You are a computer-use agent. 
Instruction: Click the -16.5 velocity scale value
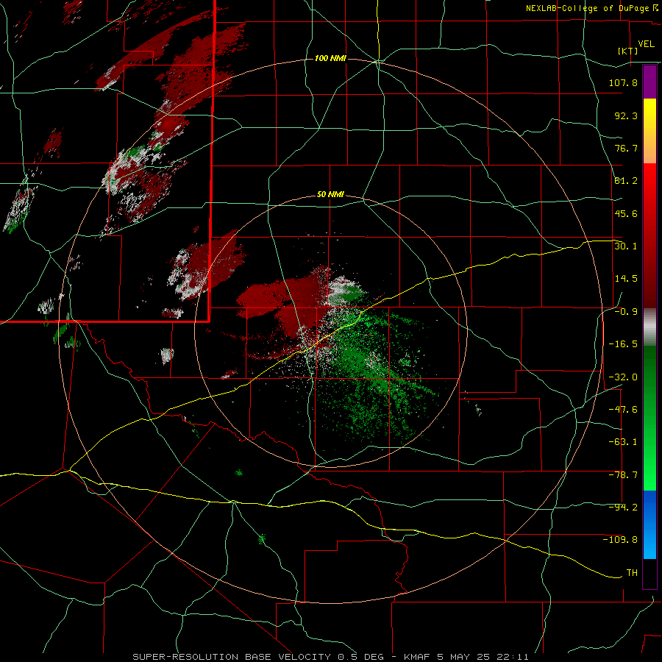click(623, 344)
